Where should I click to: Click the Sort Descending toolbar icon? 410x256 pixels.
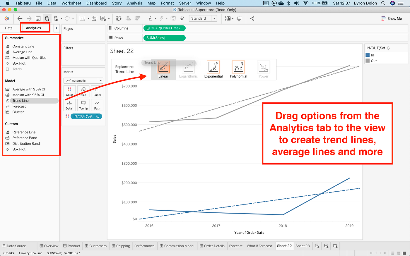137,18
